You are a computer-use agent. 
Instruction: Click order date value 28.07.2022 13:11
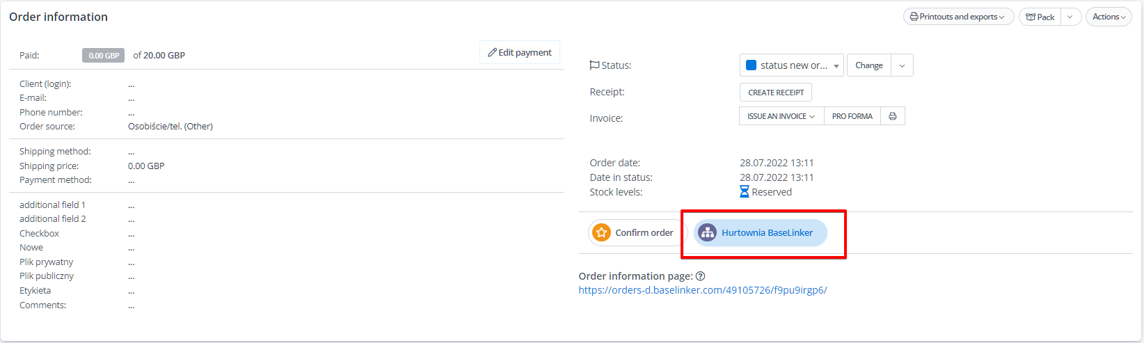pyautogui.click(x=777, y=163)
